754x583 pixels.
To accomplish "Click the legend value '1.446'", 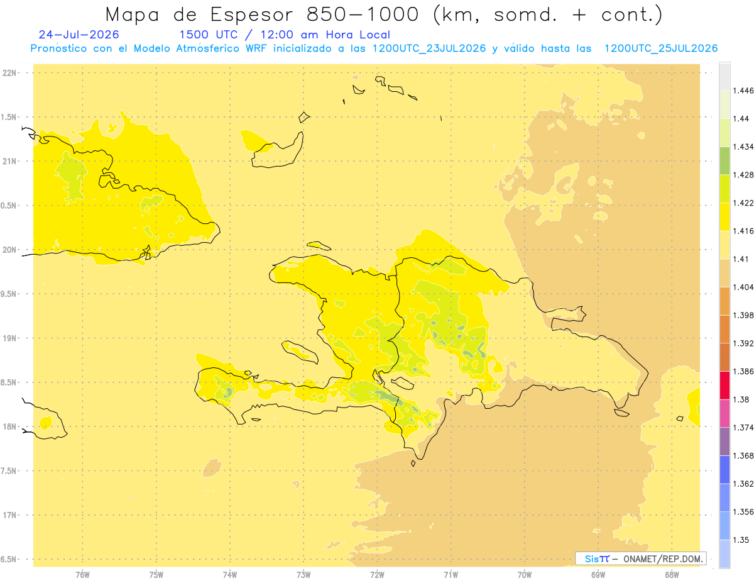I will point(743,91).
